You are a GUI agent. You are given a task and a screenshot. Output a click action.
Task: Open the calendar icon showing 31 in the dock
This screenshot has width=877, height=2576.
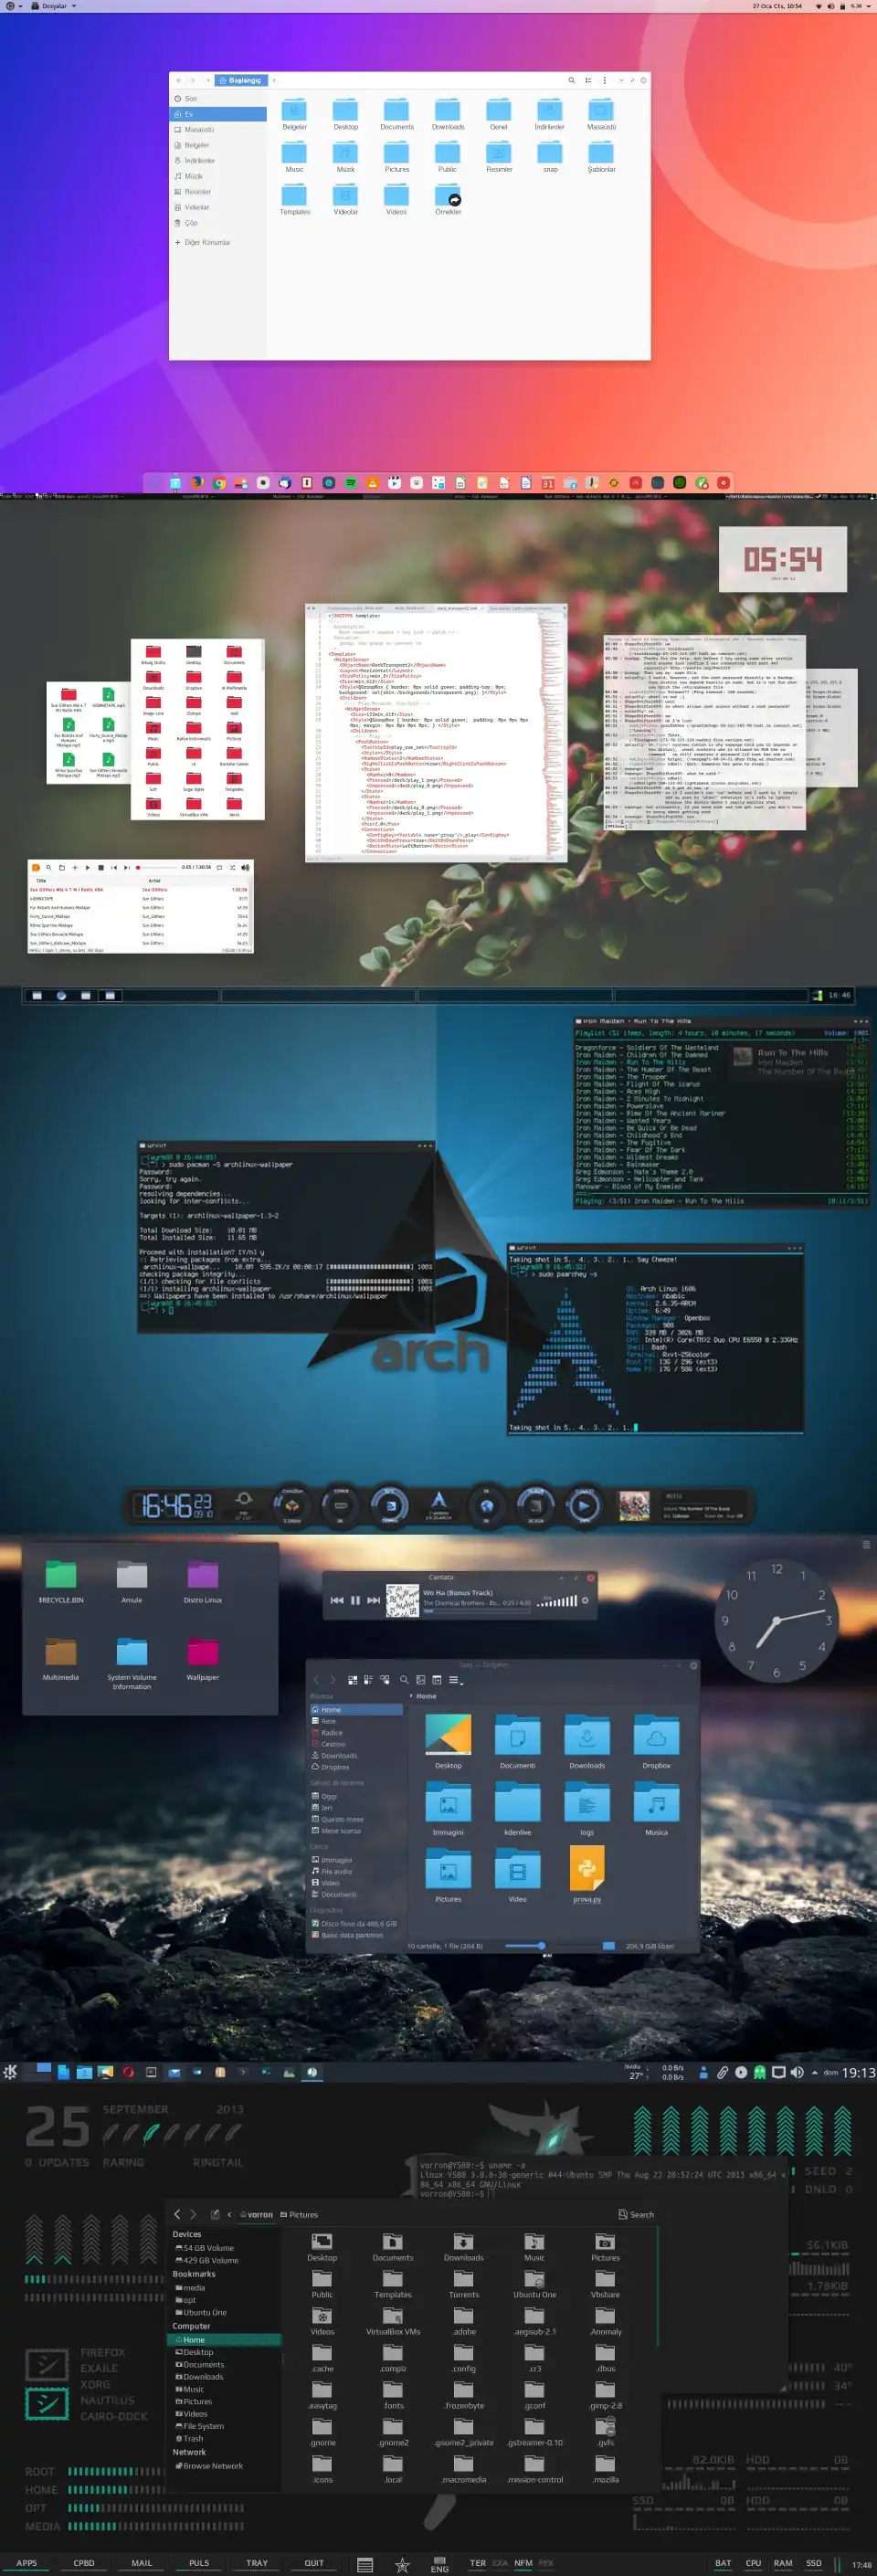548,483
